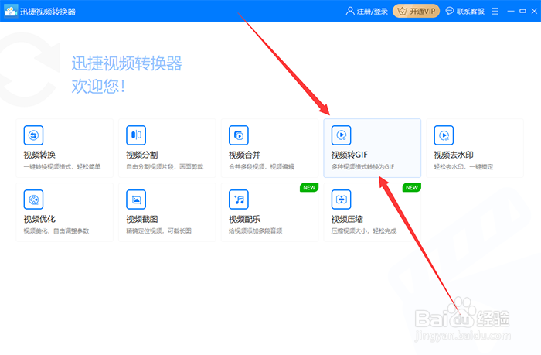Click the customer service chat icon
The image size is (541, 355).
coord(449,11)
